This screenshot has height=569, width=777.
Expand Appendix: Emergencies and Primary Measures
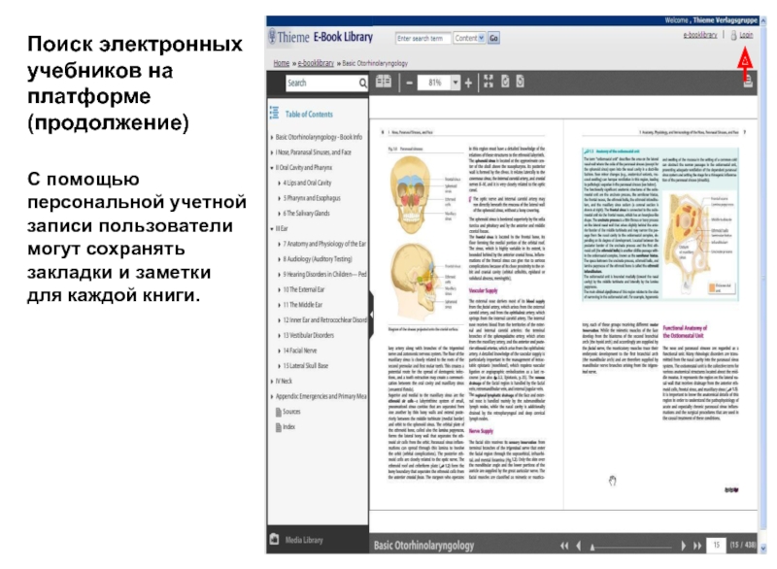(x=272, y=397)
